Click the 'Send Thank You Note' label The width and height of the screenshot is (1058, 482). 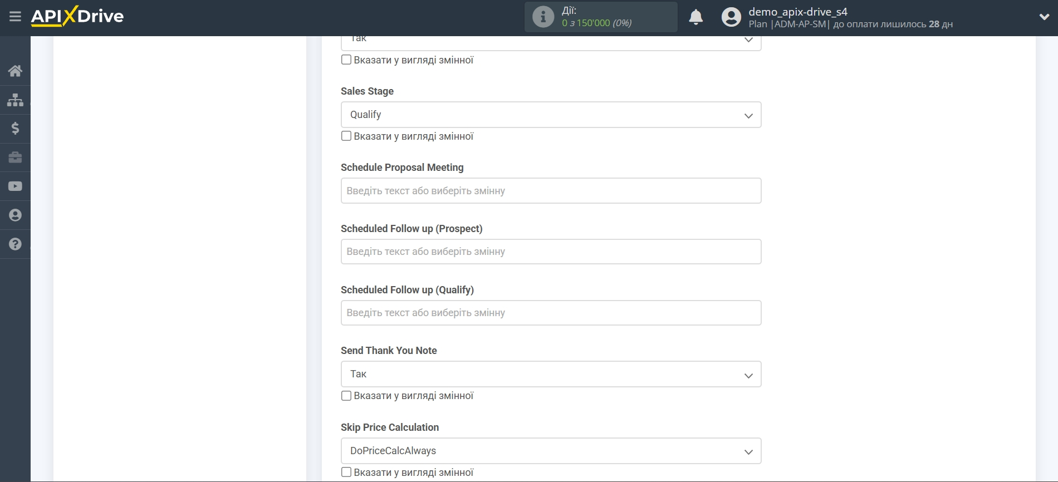pos(389,351)
